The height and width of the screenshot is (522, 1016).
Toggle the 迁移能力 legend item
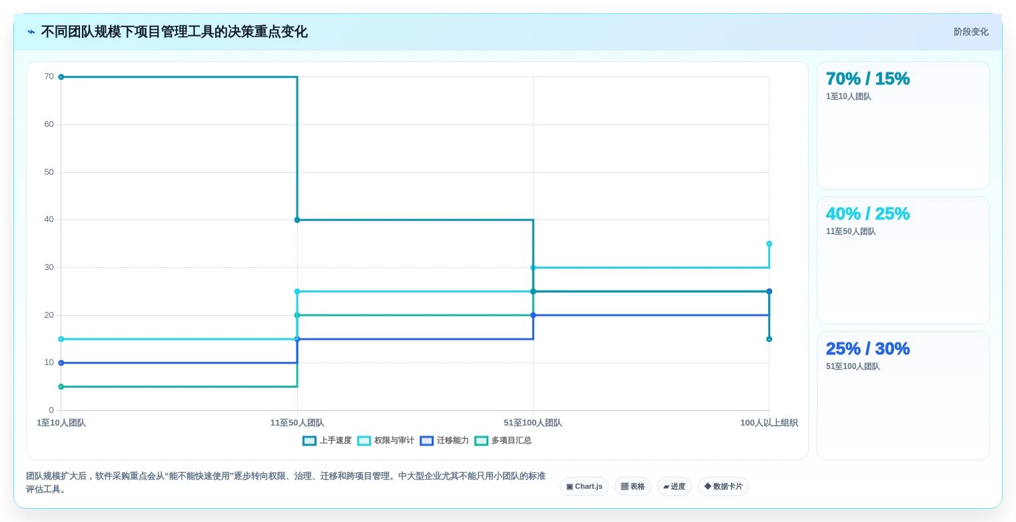click(444, 440)
